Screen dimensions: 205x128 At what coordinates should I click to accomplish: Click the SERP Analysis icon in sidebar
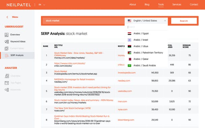(6, 55)
